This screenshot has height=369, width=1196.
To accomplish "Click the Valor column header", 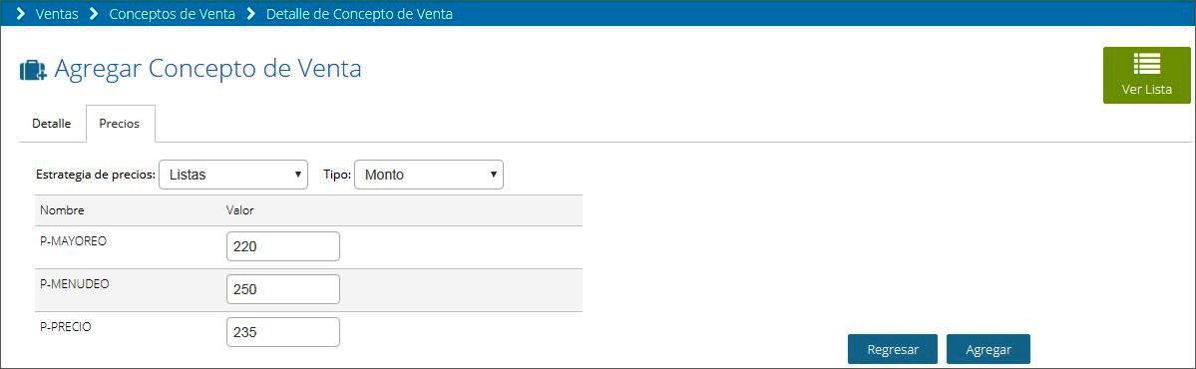I will 240,210.
